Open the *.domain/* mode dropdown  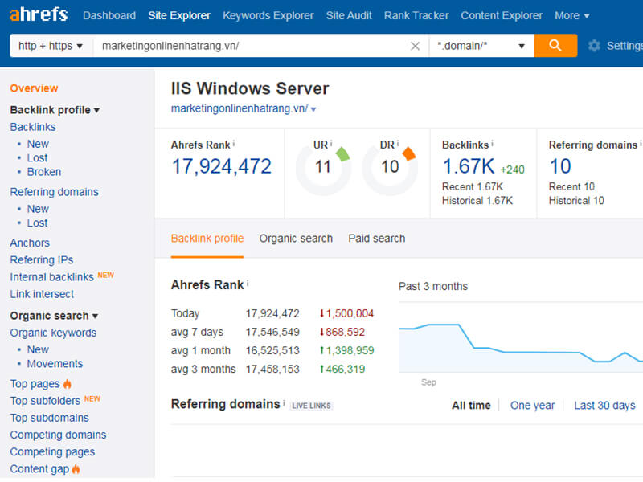481,46
